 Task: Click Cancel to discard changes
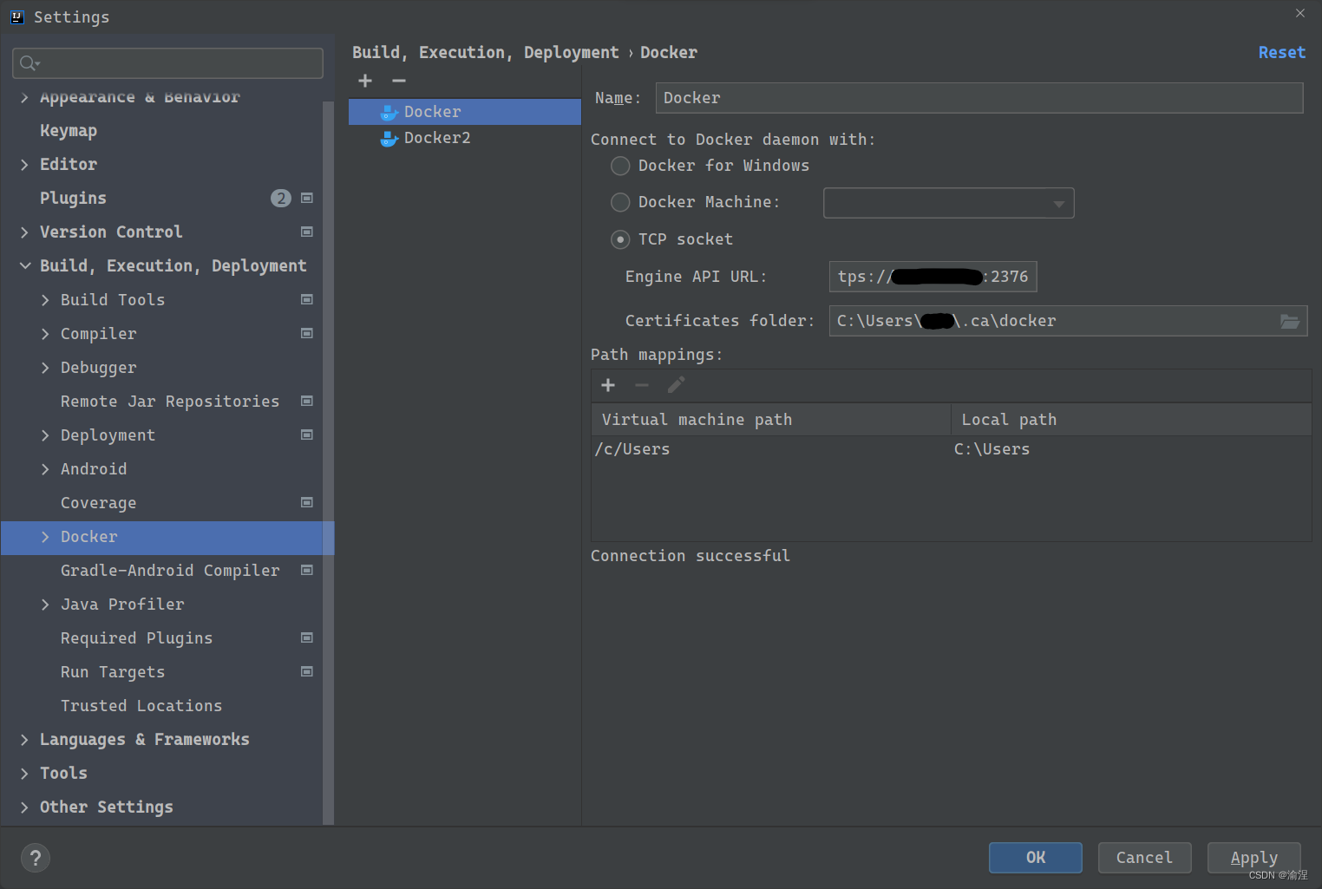(1144, 858)
